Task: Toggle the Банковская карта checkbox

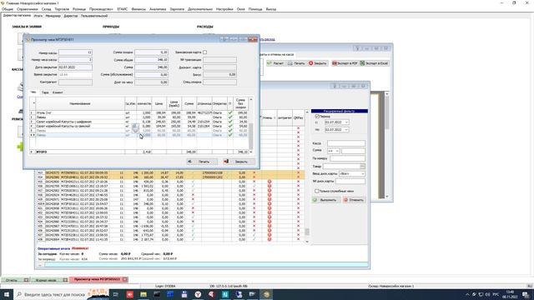Action: click(x=204, y=52)
